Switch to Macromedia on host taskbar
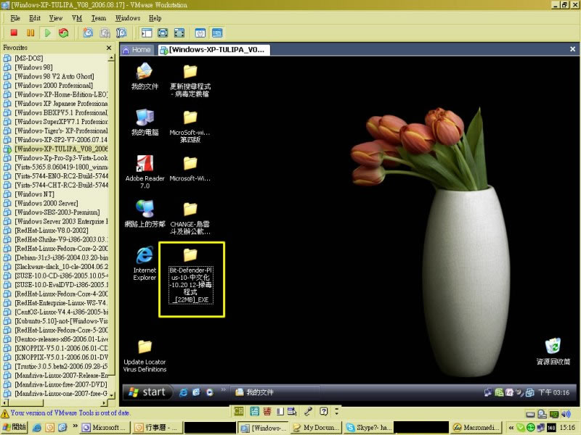This screenshot has width=581, height=435. click(x=476, y=428)
